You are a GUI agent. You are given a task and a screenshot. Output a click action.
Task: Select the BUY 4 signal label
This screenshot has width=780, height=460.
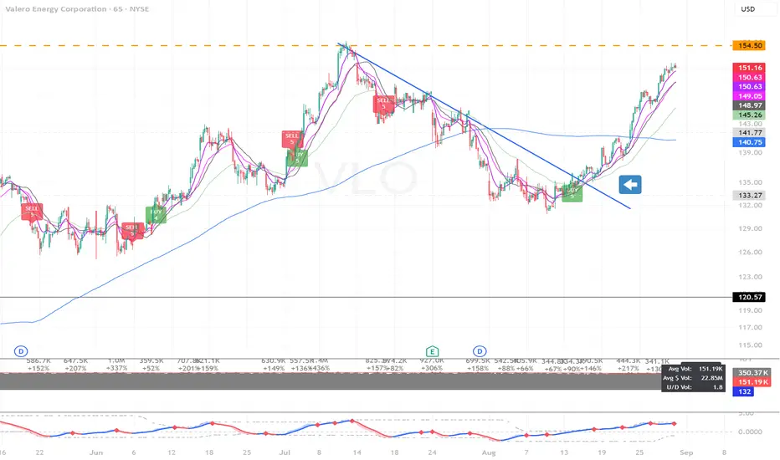coord(156,214)
